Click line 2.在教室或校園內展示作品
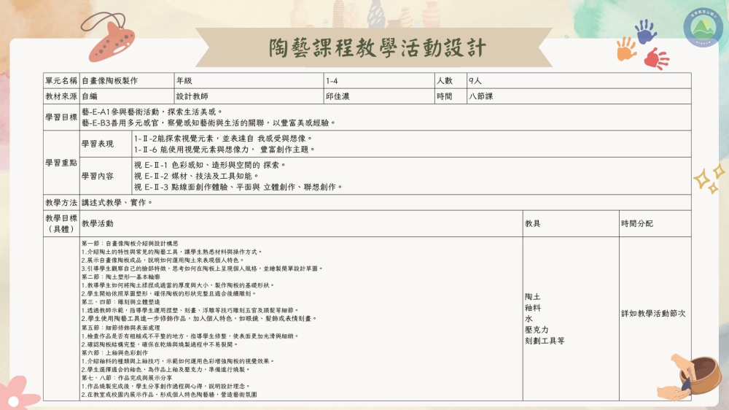 169,395
